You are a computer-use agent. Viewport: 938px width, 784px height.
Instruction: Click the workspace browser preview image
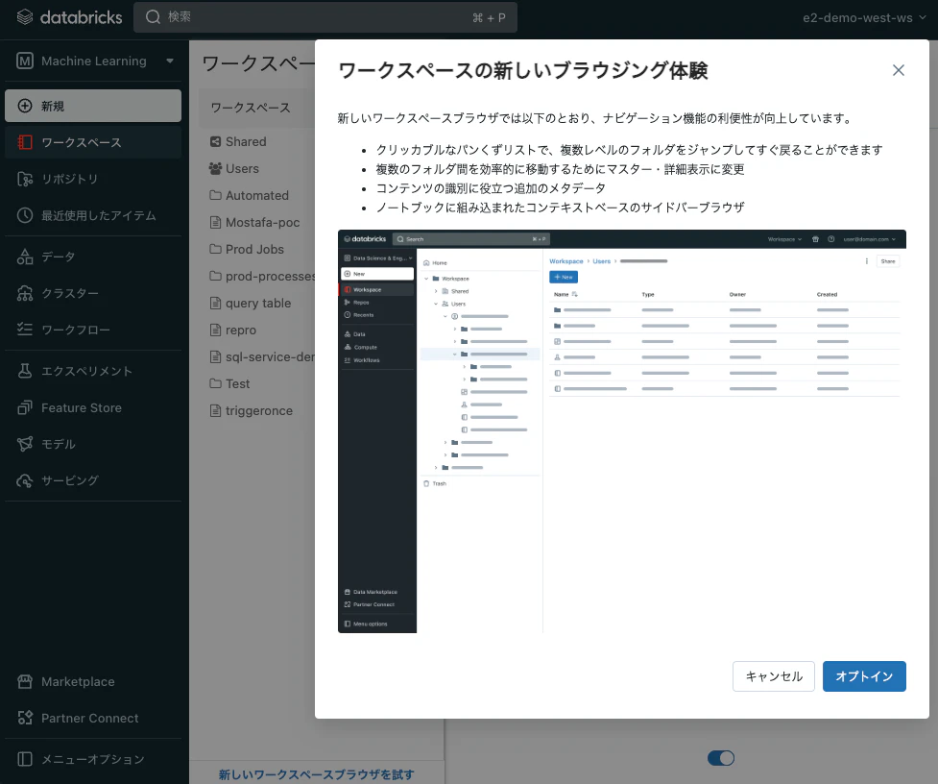point(621,430)
